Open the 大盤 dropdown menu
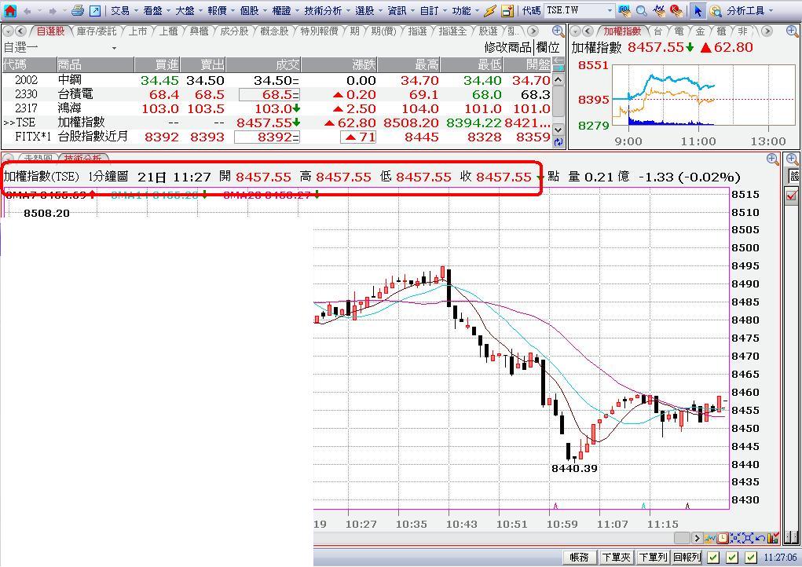Image resolution: width=802 pixels, height=567 pixels. coord(189,11)
